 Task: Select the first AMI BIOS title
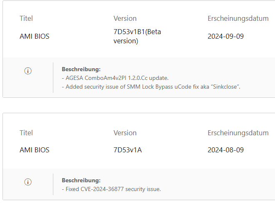point(34,36)
